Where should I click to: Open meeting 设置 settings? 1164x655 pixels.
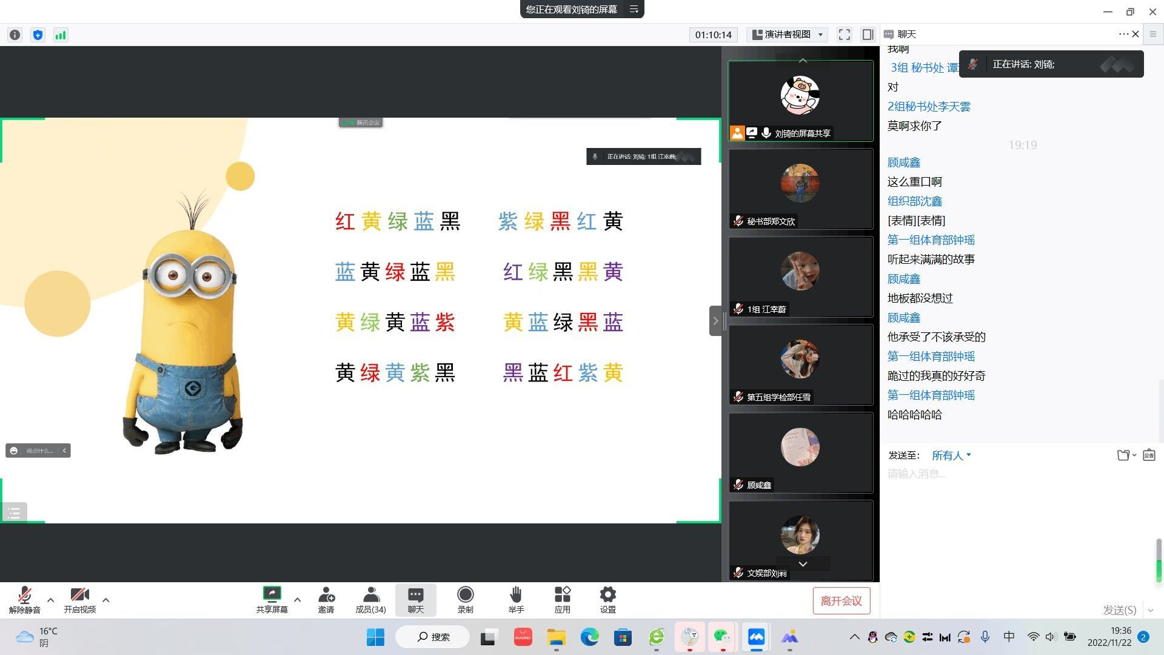tap(608, 600)
